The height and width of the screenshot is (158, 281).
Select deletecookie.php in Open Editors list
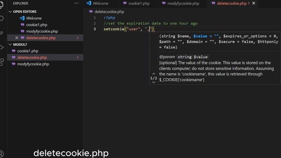coord(41,38)
